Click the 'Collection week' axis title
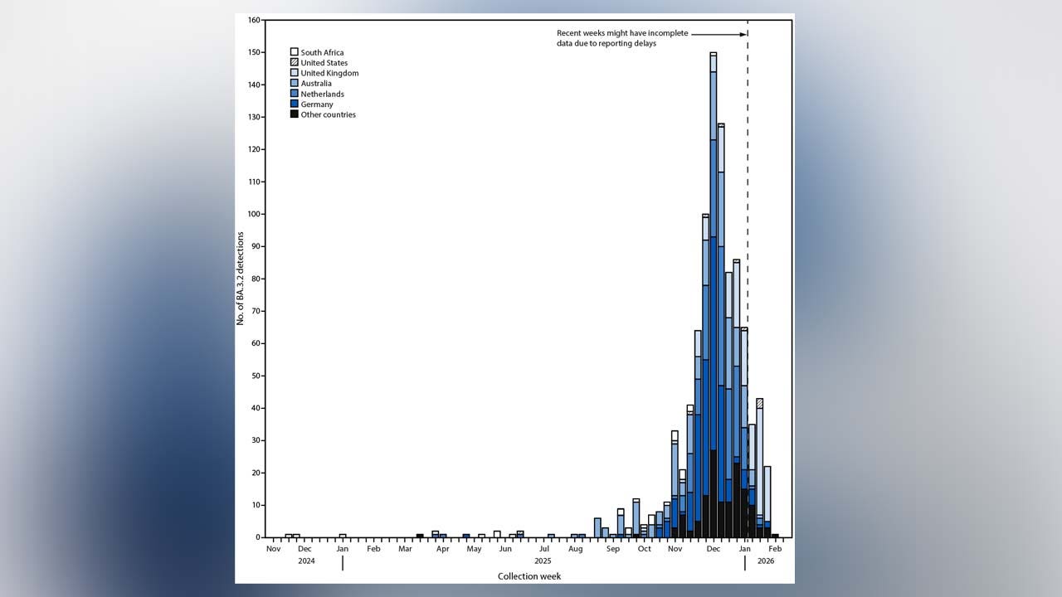1062x597 pixels. point(529,576)
